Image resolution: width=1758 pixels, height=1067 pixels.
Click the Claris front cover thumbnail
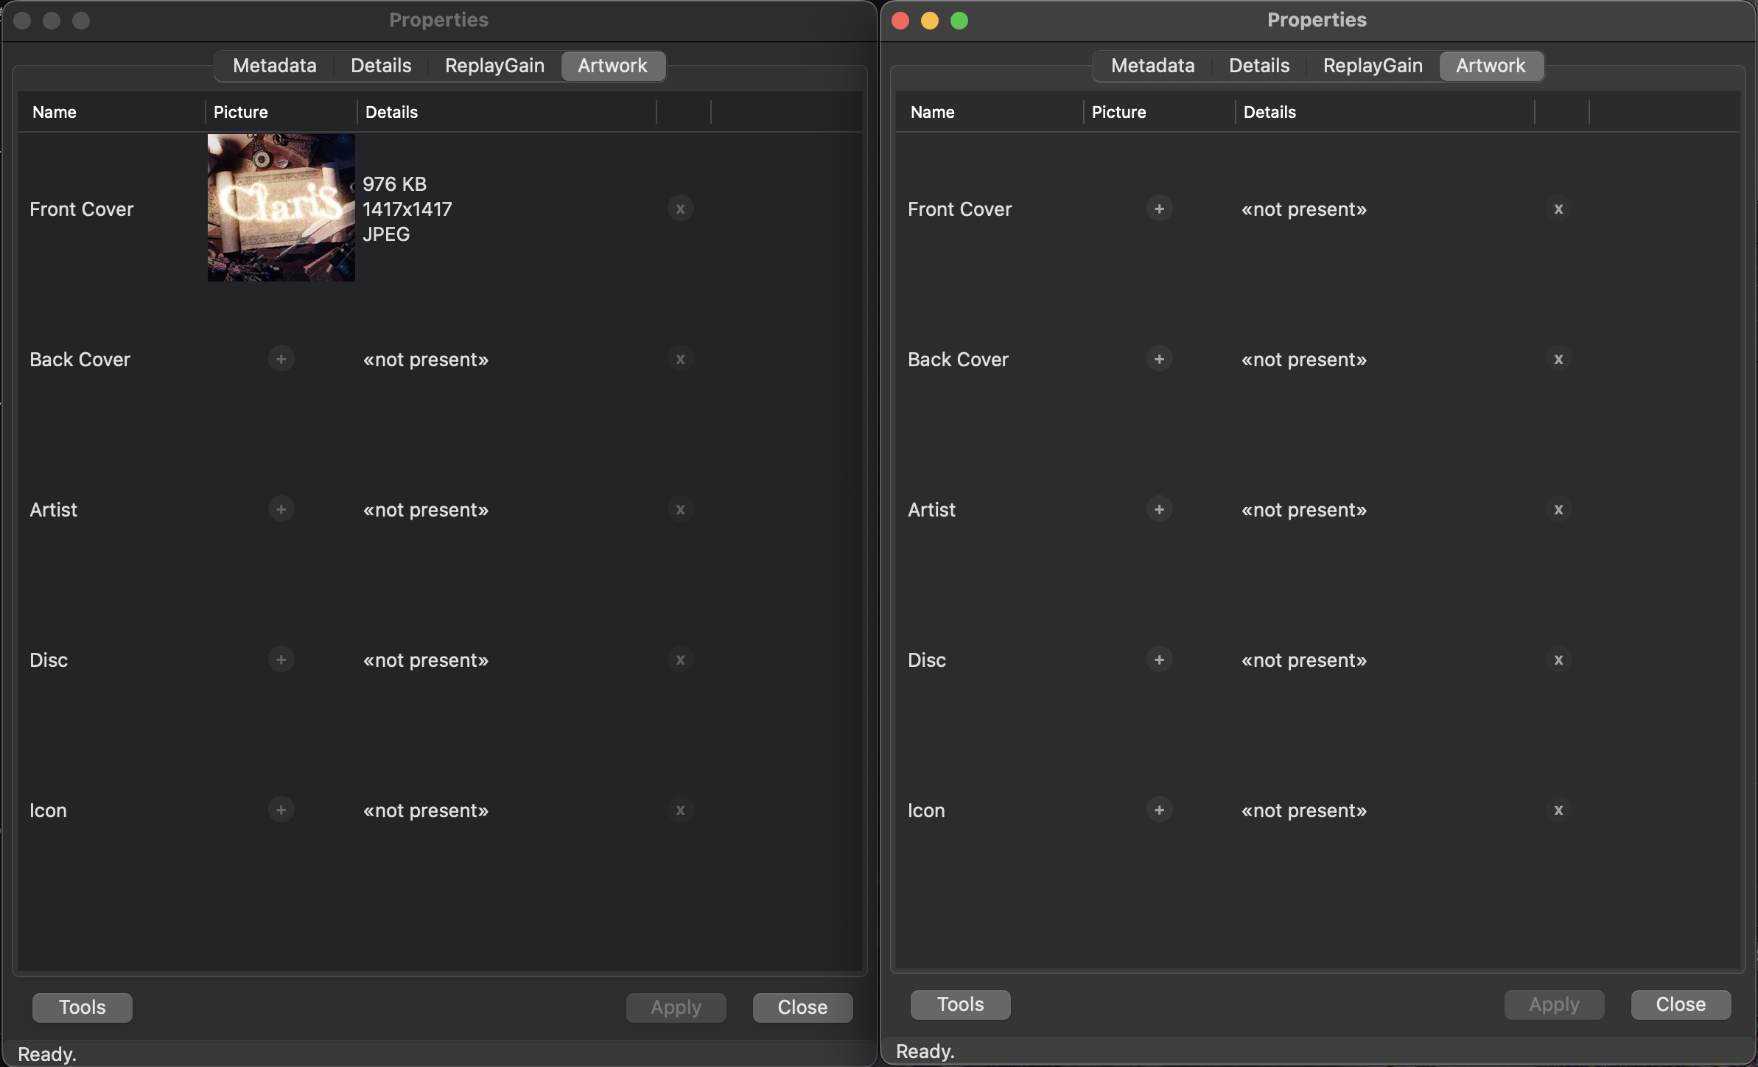click(281, 207)
